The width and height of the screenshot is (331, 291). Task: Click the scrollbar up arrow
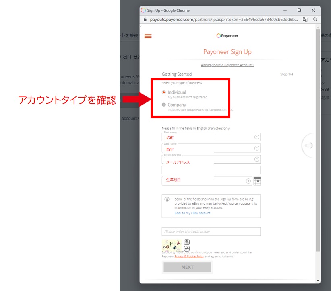pos(318,27)
